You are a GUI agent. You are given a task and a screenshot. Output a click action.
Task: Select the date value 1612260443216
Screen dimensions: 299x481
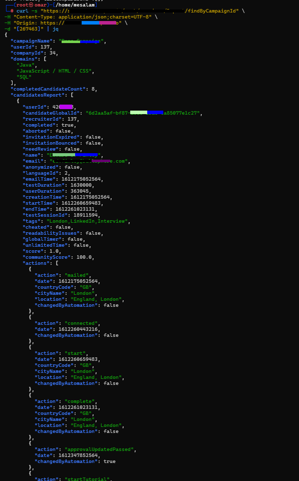click(78, 329)
